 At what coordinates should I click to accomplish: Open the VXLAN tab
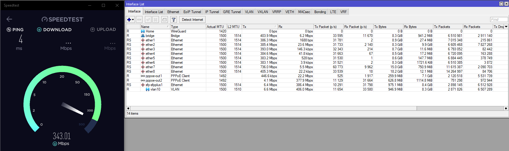tap(263, 12)
